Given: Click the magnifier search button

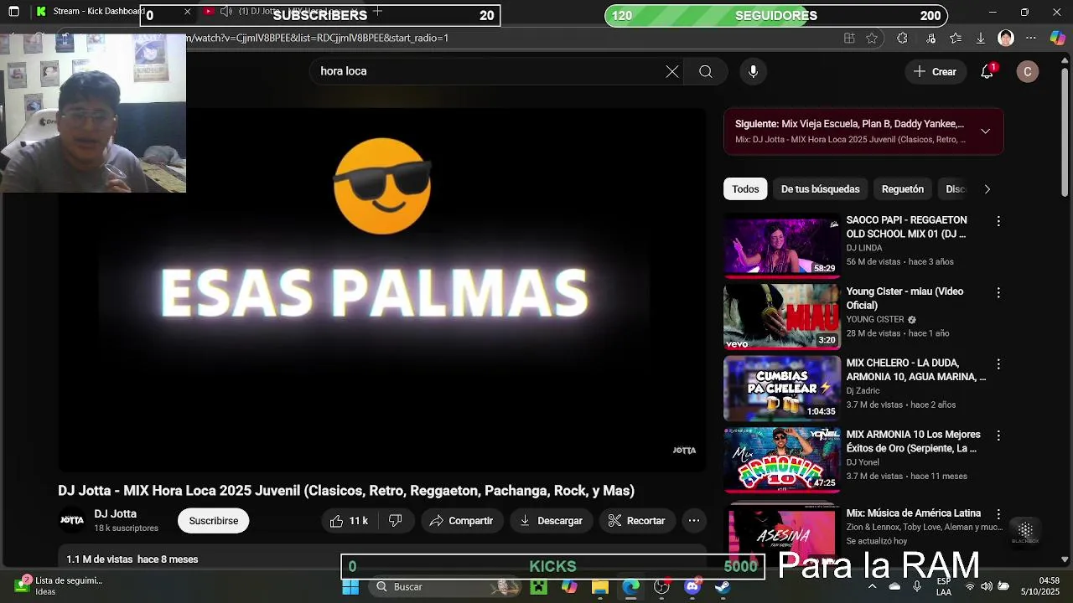Looking at the screenshot, I should pos(706,71).
